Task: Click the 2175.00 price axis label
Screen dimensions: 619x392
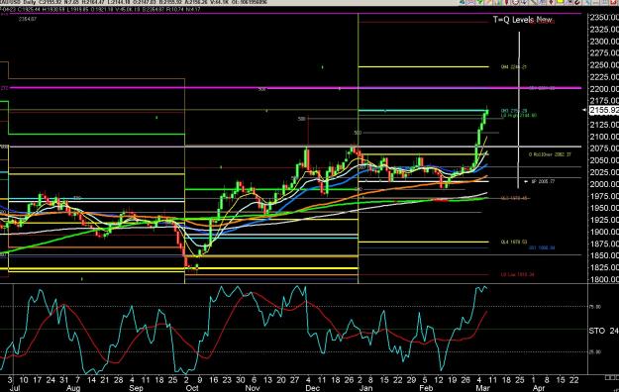Action: [x=604, y=101]
